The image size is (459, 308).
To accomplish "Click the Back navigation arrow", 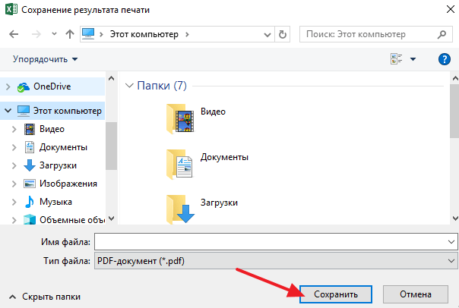I will [x=15, y=35].
